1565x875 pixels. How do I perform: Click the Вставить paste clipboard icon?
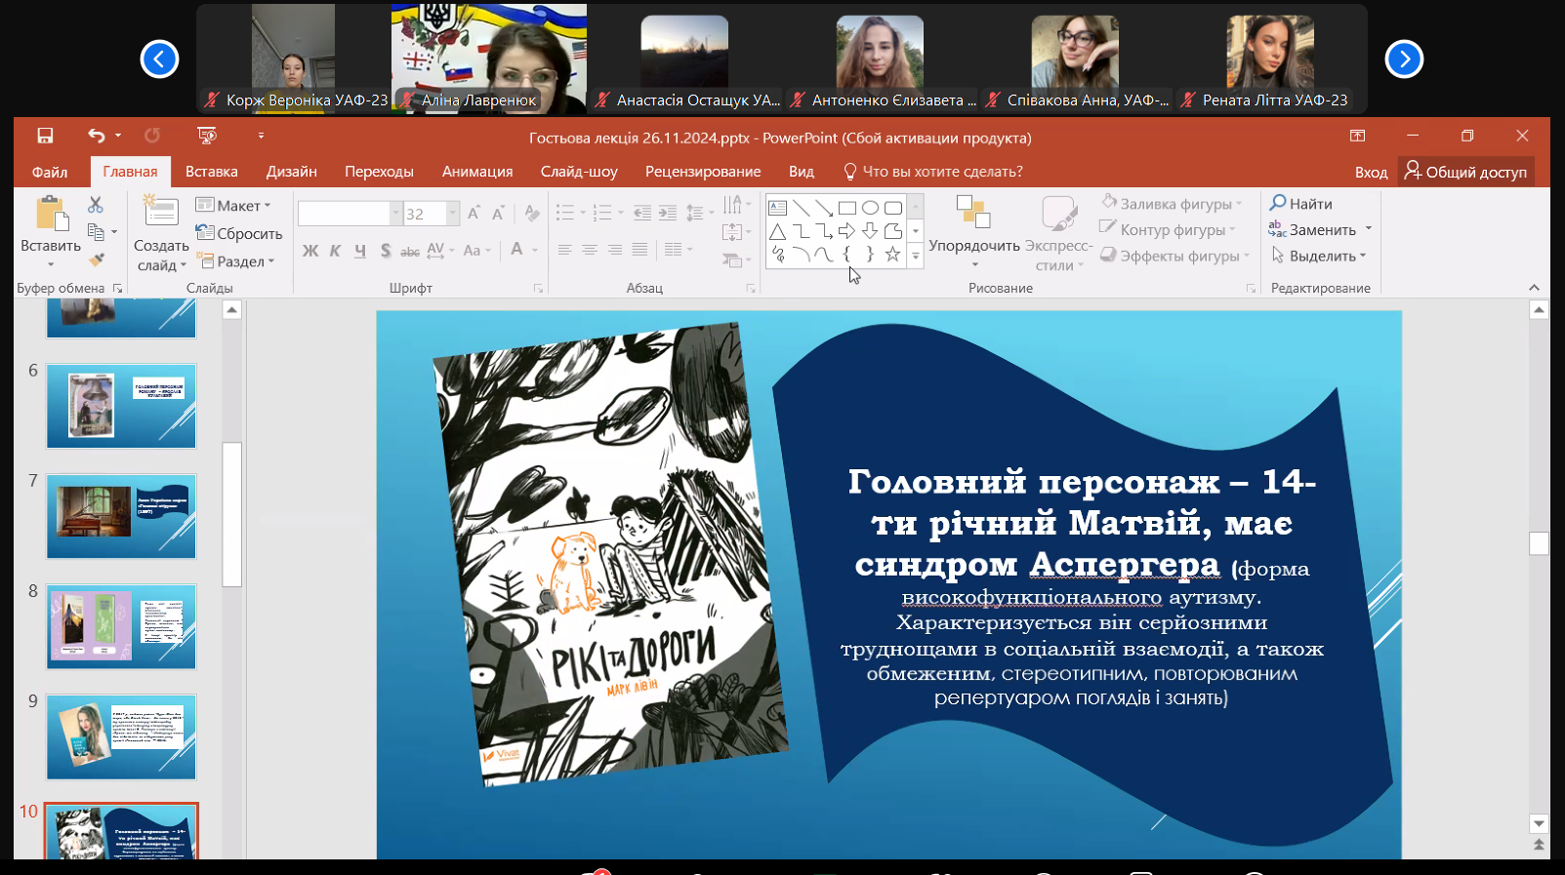coord(51,214)
